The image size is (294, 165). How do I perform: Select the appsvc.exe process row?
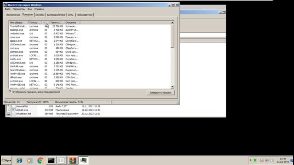coord(90,41)
